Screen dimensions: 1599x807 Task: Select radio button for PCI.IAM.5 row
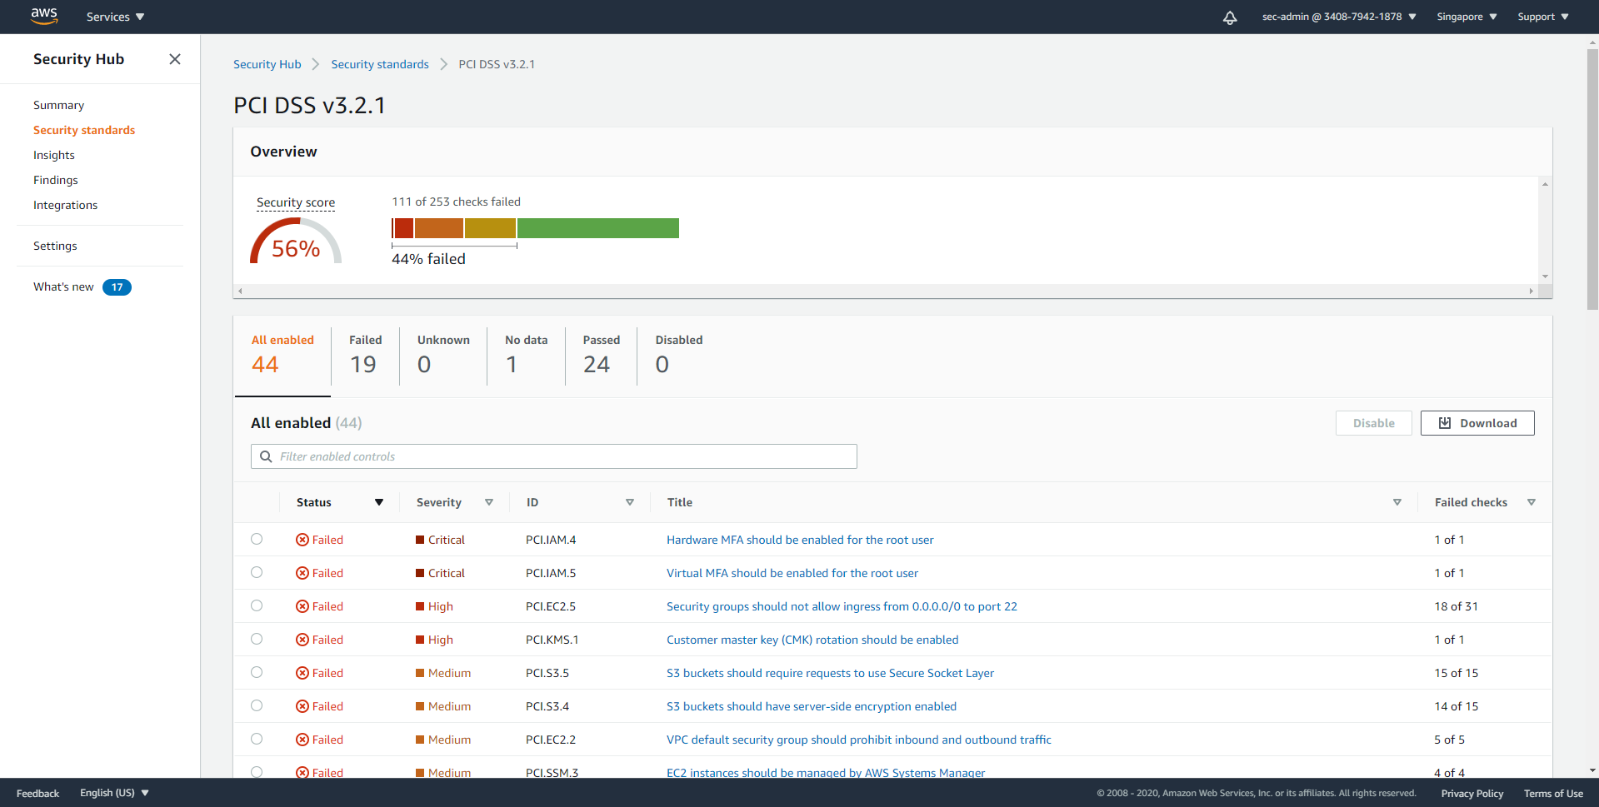[257, 572]
